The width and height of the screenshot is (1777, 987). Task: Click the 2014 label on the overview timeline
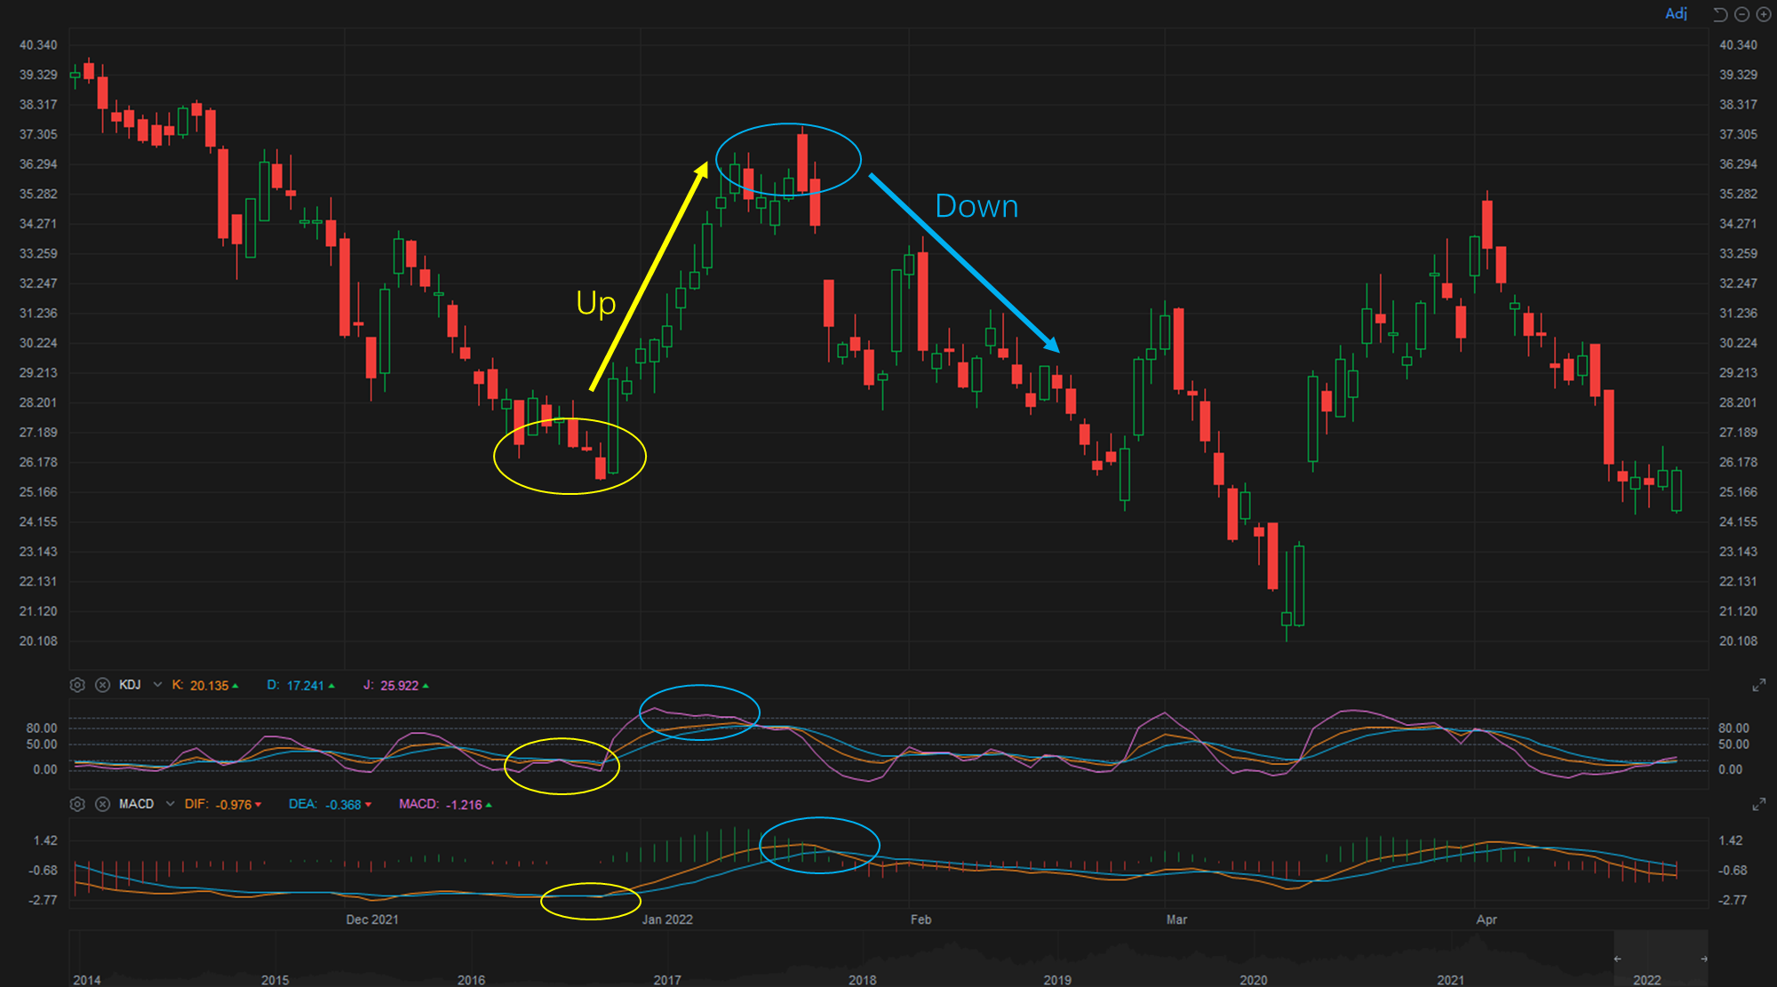click(87, 979)
